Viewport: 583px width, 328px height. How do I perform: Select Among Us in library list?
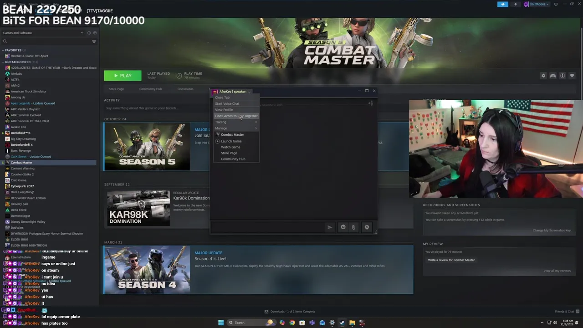(x=18, y=97)
